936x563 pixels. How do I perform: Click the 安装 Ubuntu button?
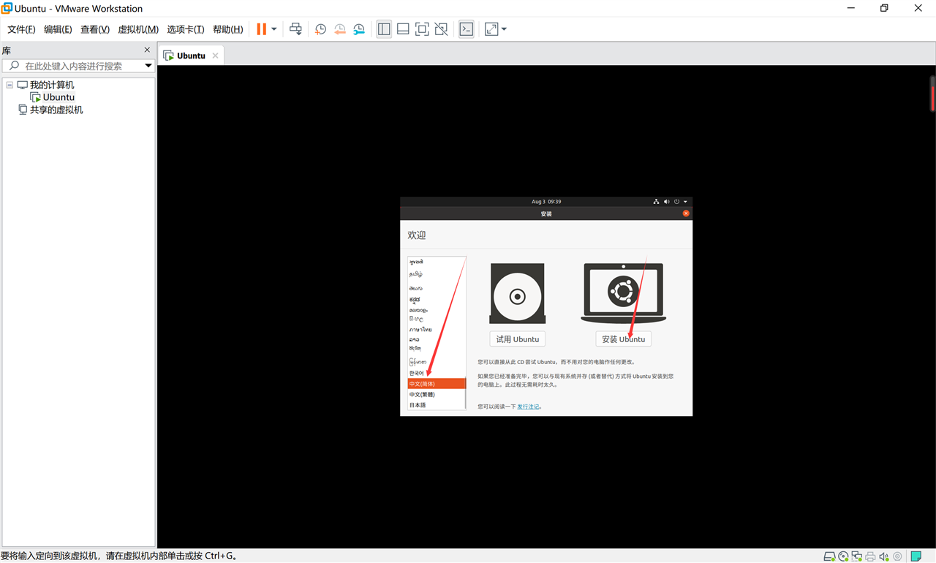[x=624, y=339]
